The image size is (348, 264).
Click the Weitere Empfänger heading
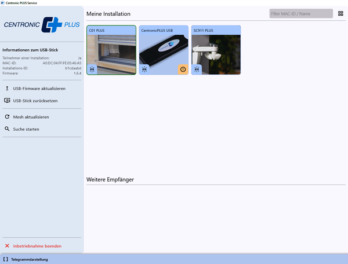(x=110, y=179)
